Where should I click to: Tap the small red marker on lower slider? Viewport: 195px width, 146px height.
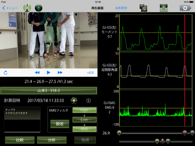pos(162,141)
